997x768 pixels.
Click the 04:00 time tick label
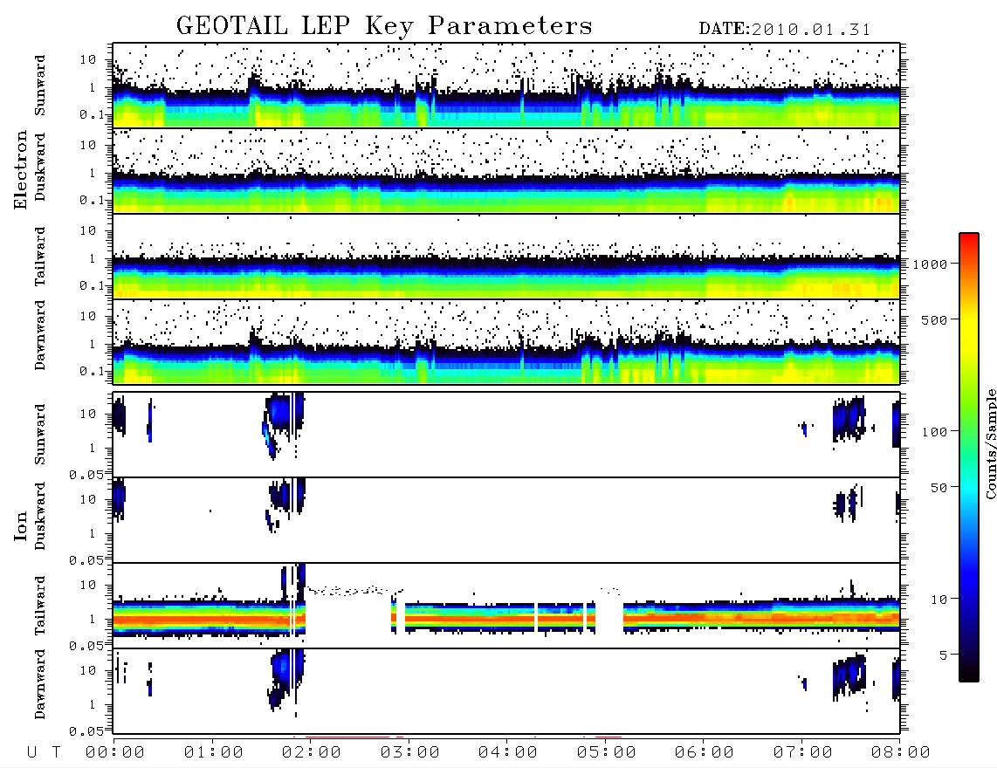pos(508,753)
